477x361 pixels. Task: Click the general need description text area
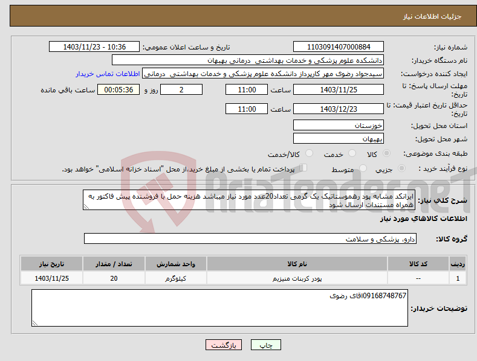(249, 200)
